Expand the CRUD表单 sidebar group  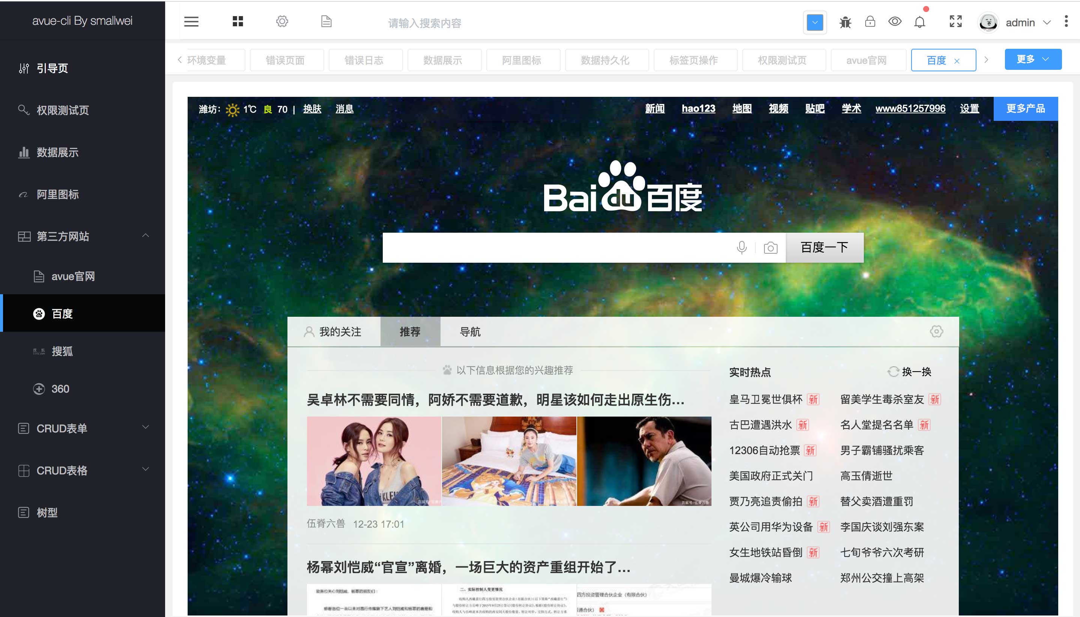coord(82,428)
